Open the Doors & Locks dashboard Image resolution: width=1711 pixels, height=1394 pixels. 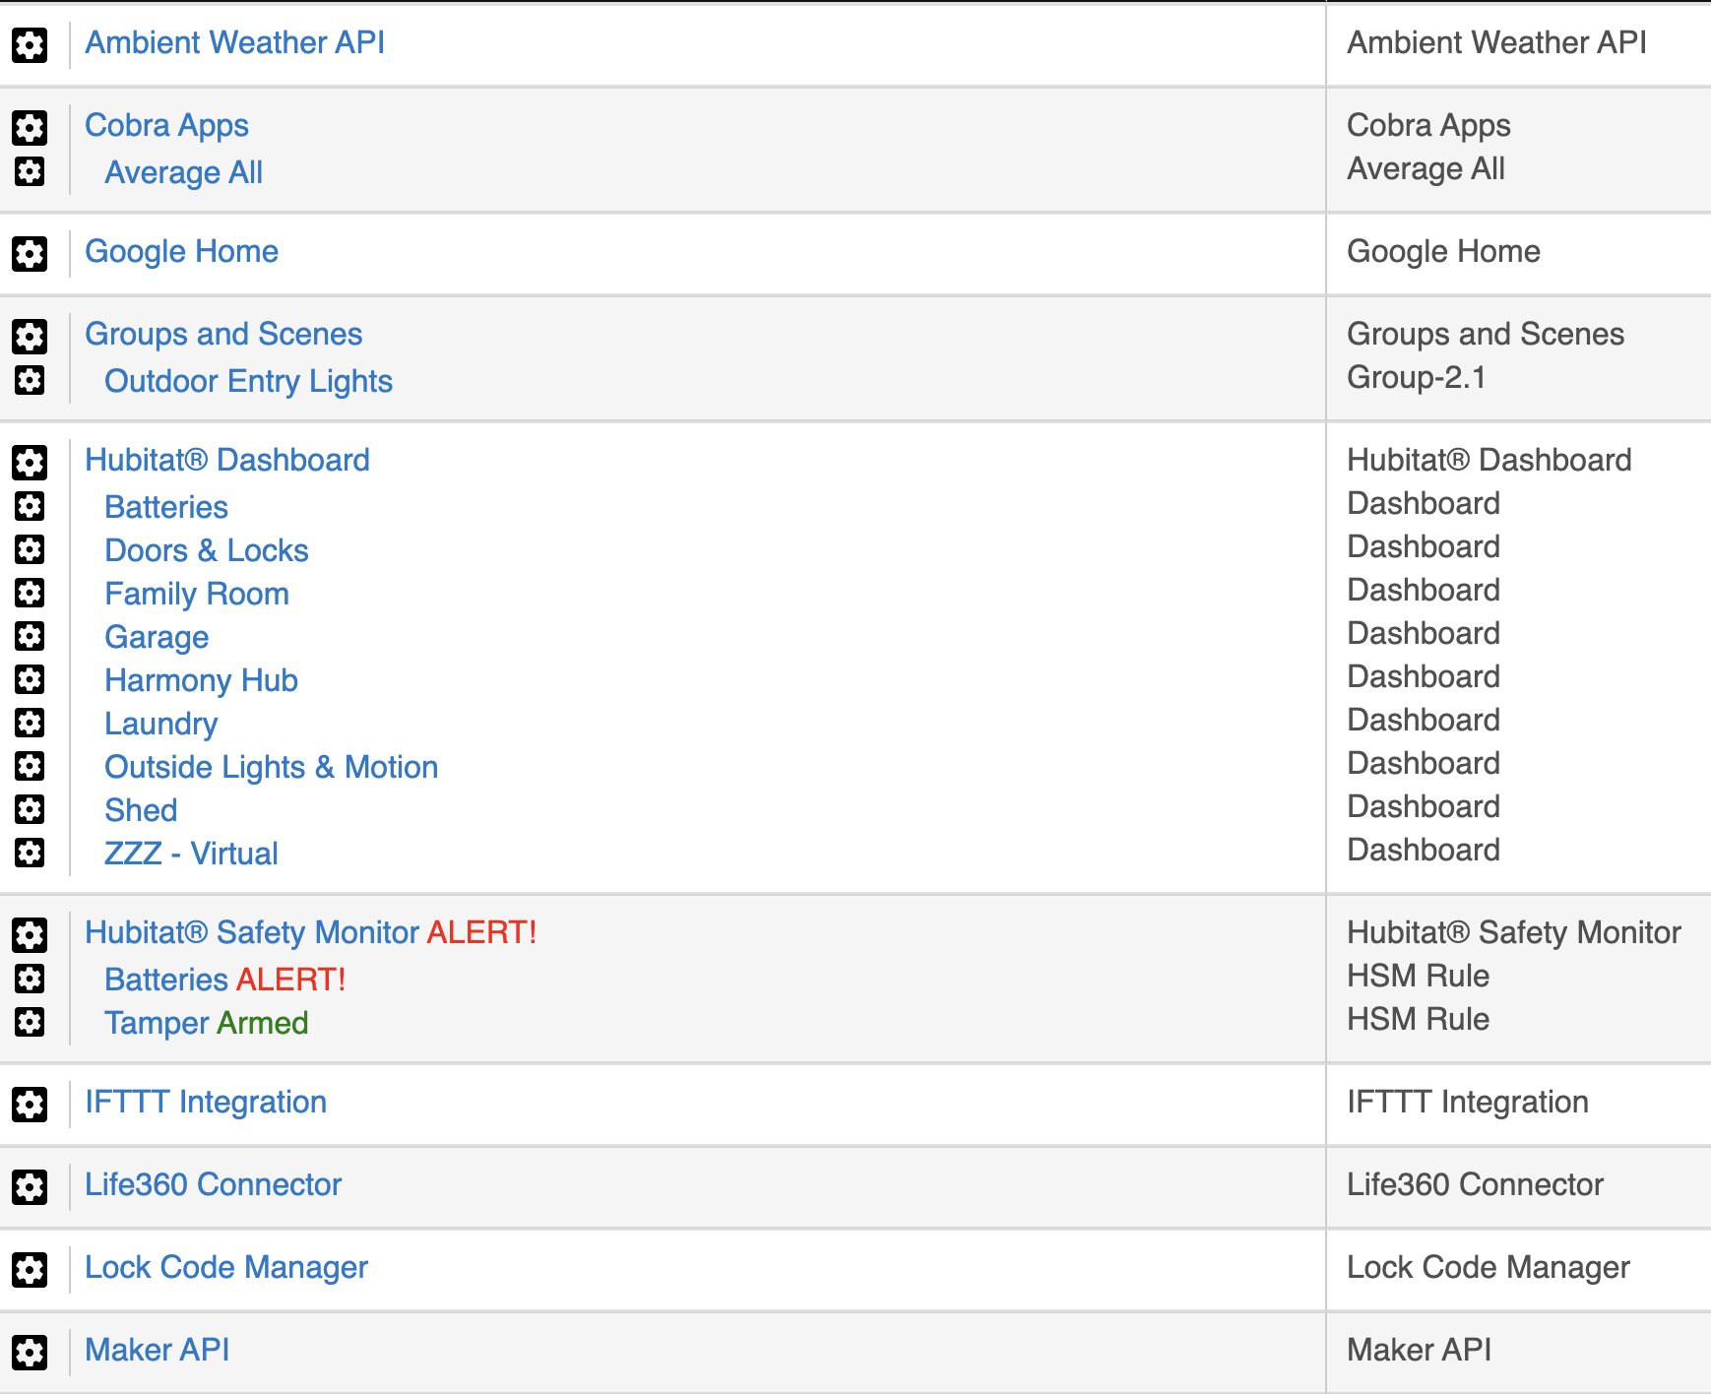pyautogui.click(x=207, y=550)
